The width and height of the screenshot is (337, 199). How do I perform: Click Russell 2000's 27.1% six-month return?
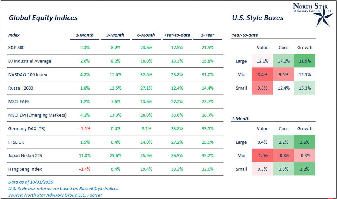146,88
